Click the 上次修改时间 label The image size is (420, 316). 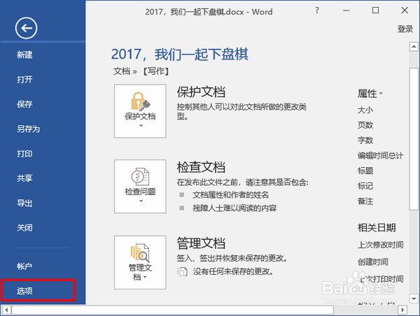click(x=380, y=245)
